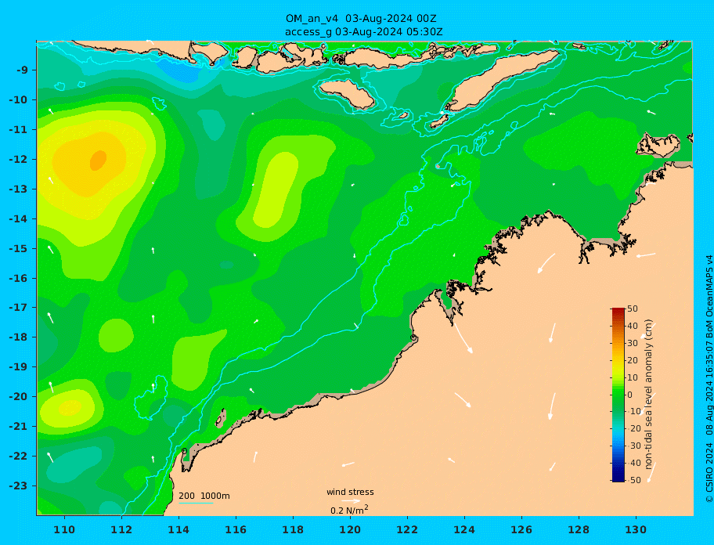Screen dimensions: 714x545
Task: Click the CSIRO 2024 BoM OceanMAPS copyright text
Action: [x=709, y=379]
